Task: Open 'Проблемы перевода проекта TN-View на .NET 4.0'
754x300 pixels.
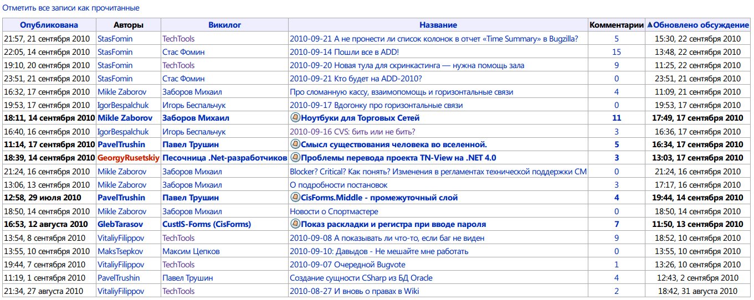Action: [398, 158]
